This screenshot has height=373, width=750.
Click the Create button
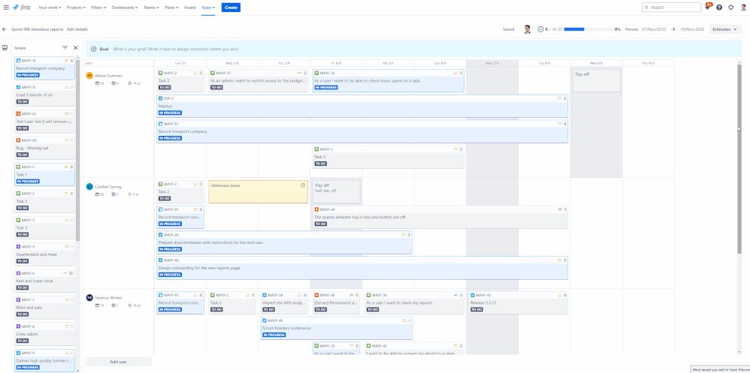[231, 8]
